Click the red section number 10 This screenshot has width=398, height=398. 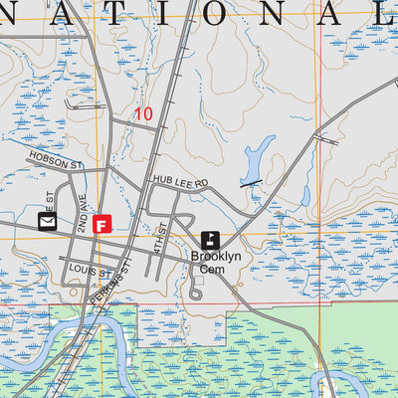point(144,114)
